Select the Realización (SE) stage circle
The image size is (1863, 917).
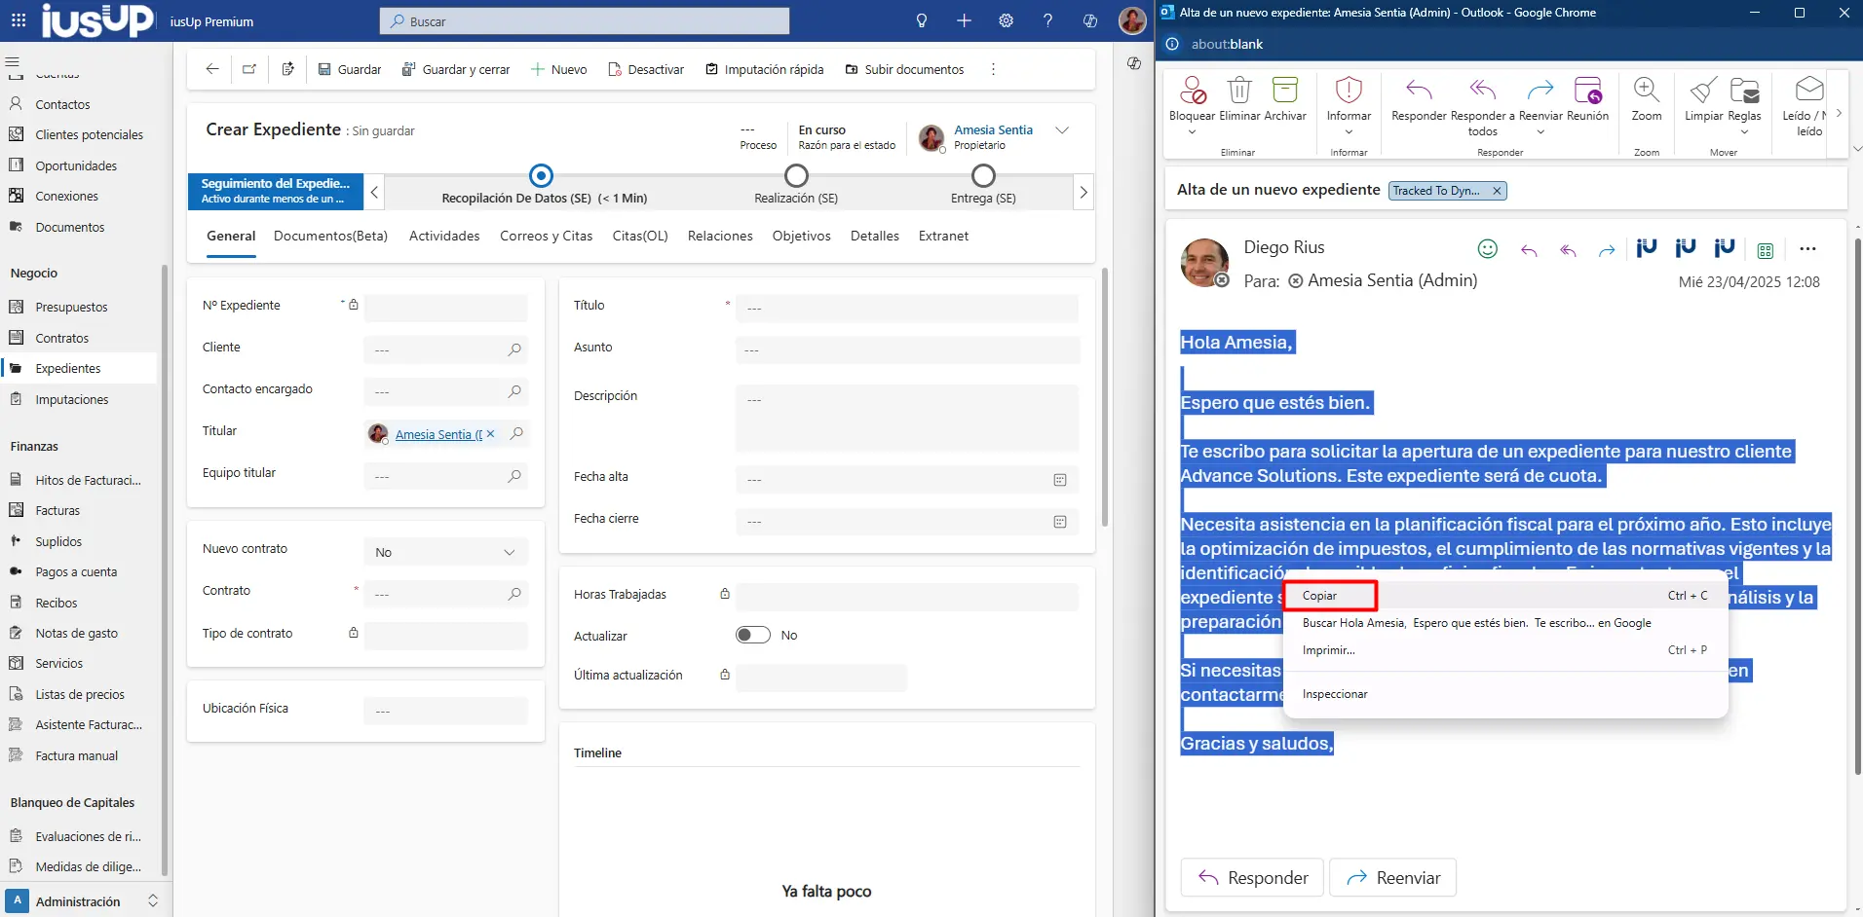click(796, 176)
